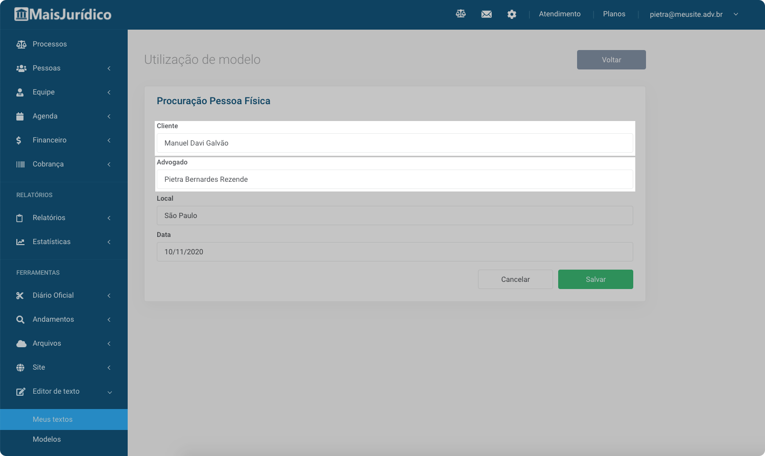This screenshot has height=456, width=765.
Task: Expand the Pessoas submenu chevron
Action: [109, 68]
